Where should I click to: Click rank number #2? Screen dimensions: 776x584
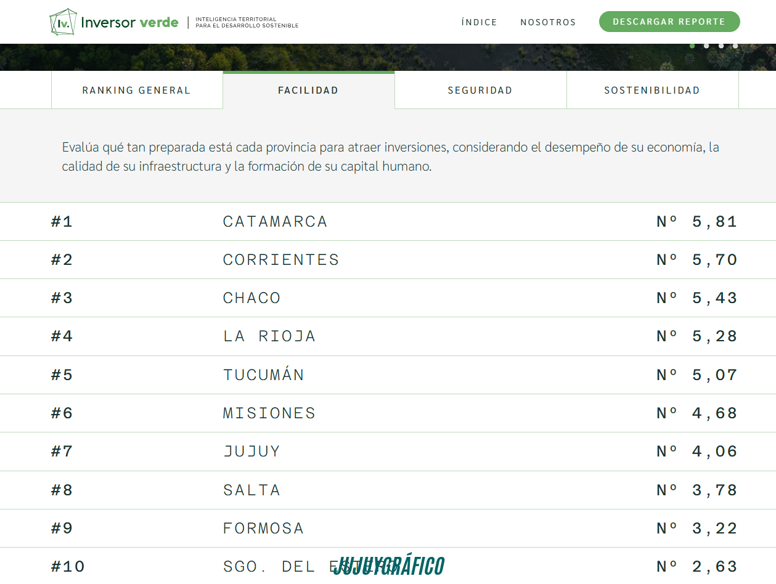[x=62, y=260]
